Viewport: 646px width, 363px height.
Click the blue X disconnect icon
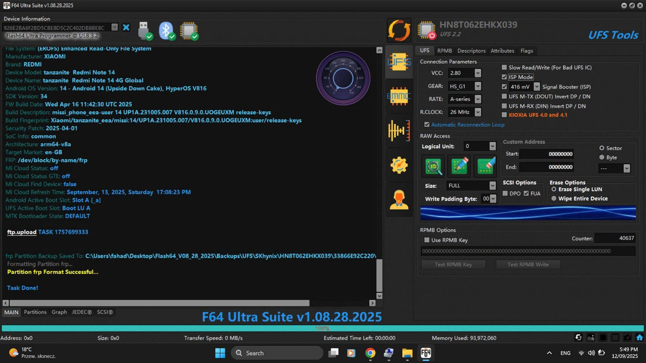[x=126, y=27]
